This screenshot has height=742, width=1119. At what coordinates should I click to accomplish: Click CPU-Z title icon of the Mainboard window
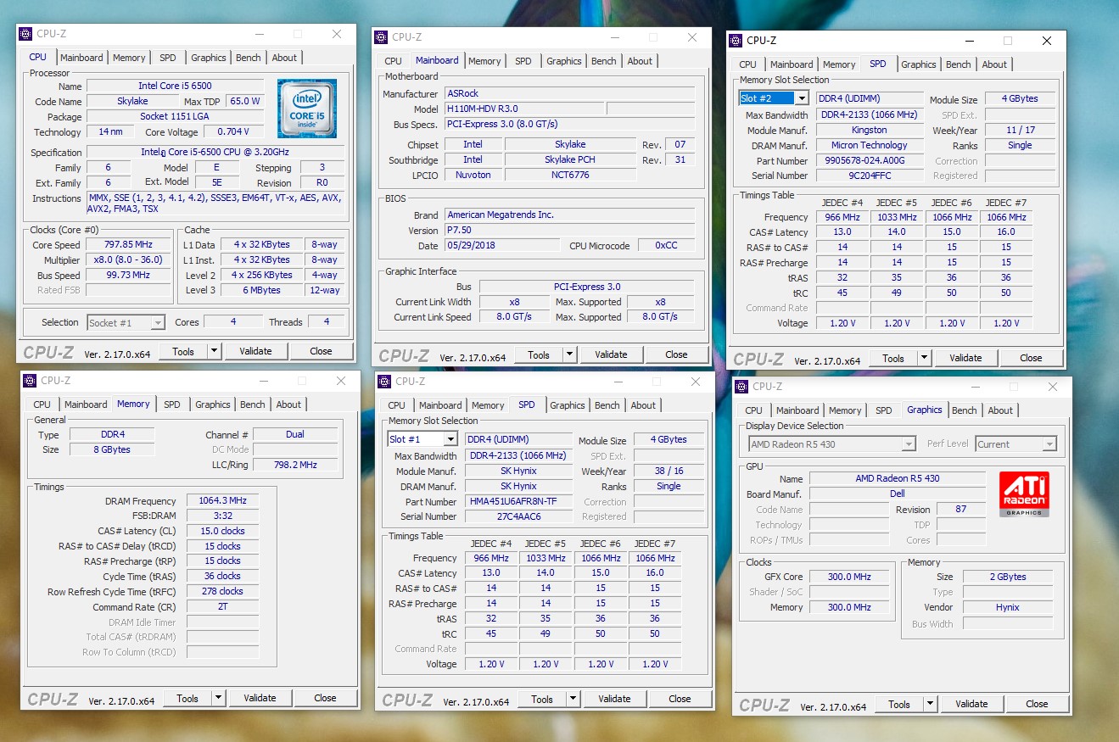pos(381,37)
